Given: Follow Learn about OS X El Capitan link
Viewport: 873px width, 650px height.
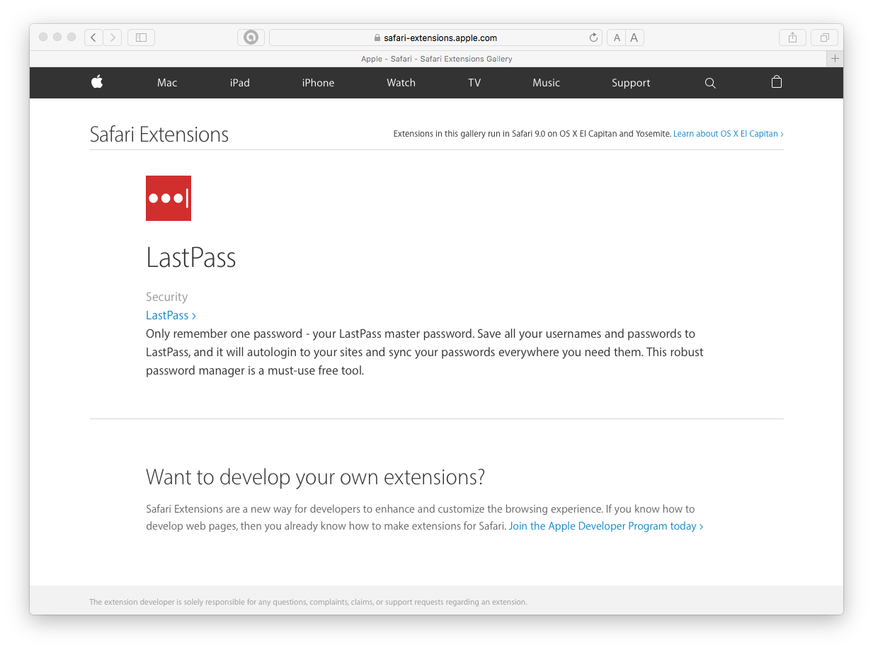Looking at the screenshot, I should click(728, 134).
